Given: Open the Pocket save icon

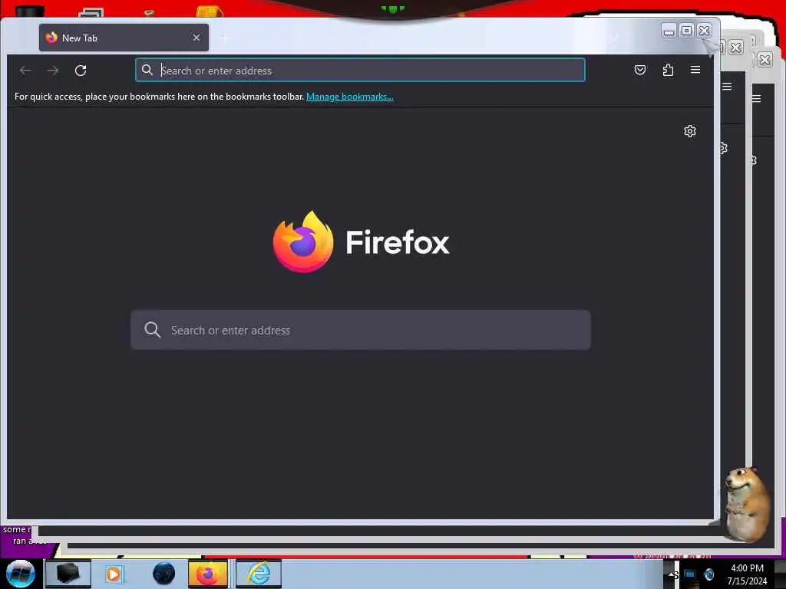Looking at the screenshot, I should (x=640, y=70).
